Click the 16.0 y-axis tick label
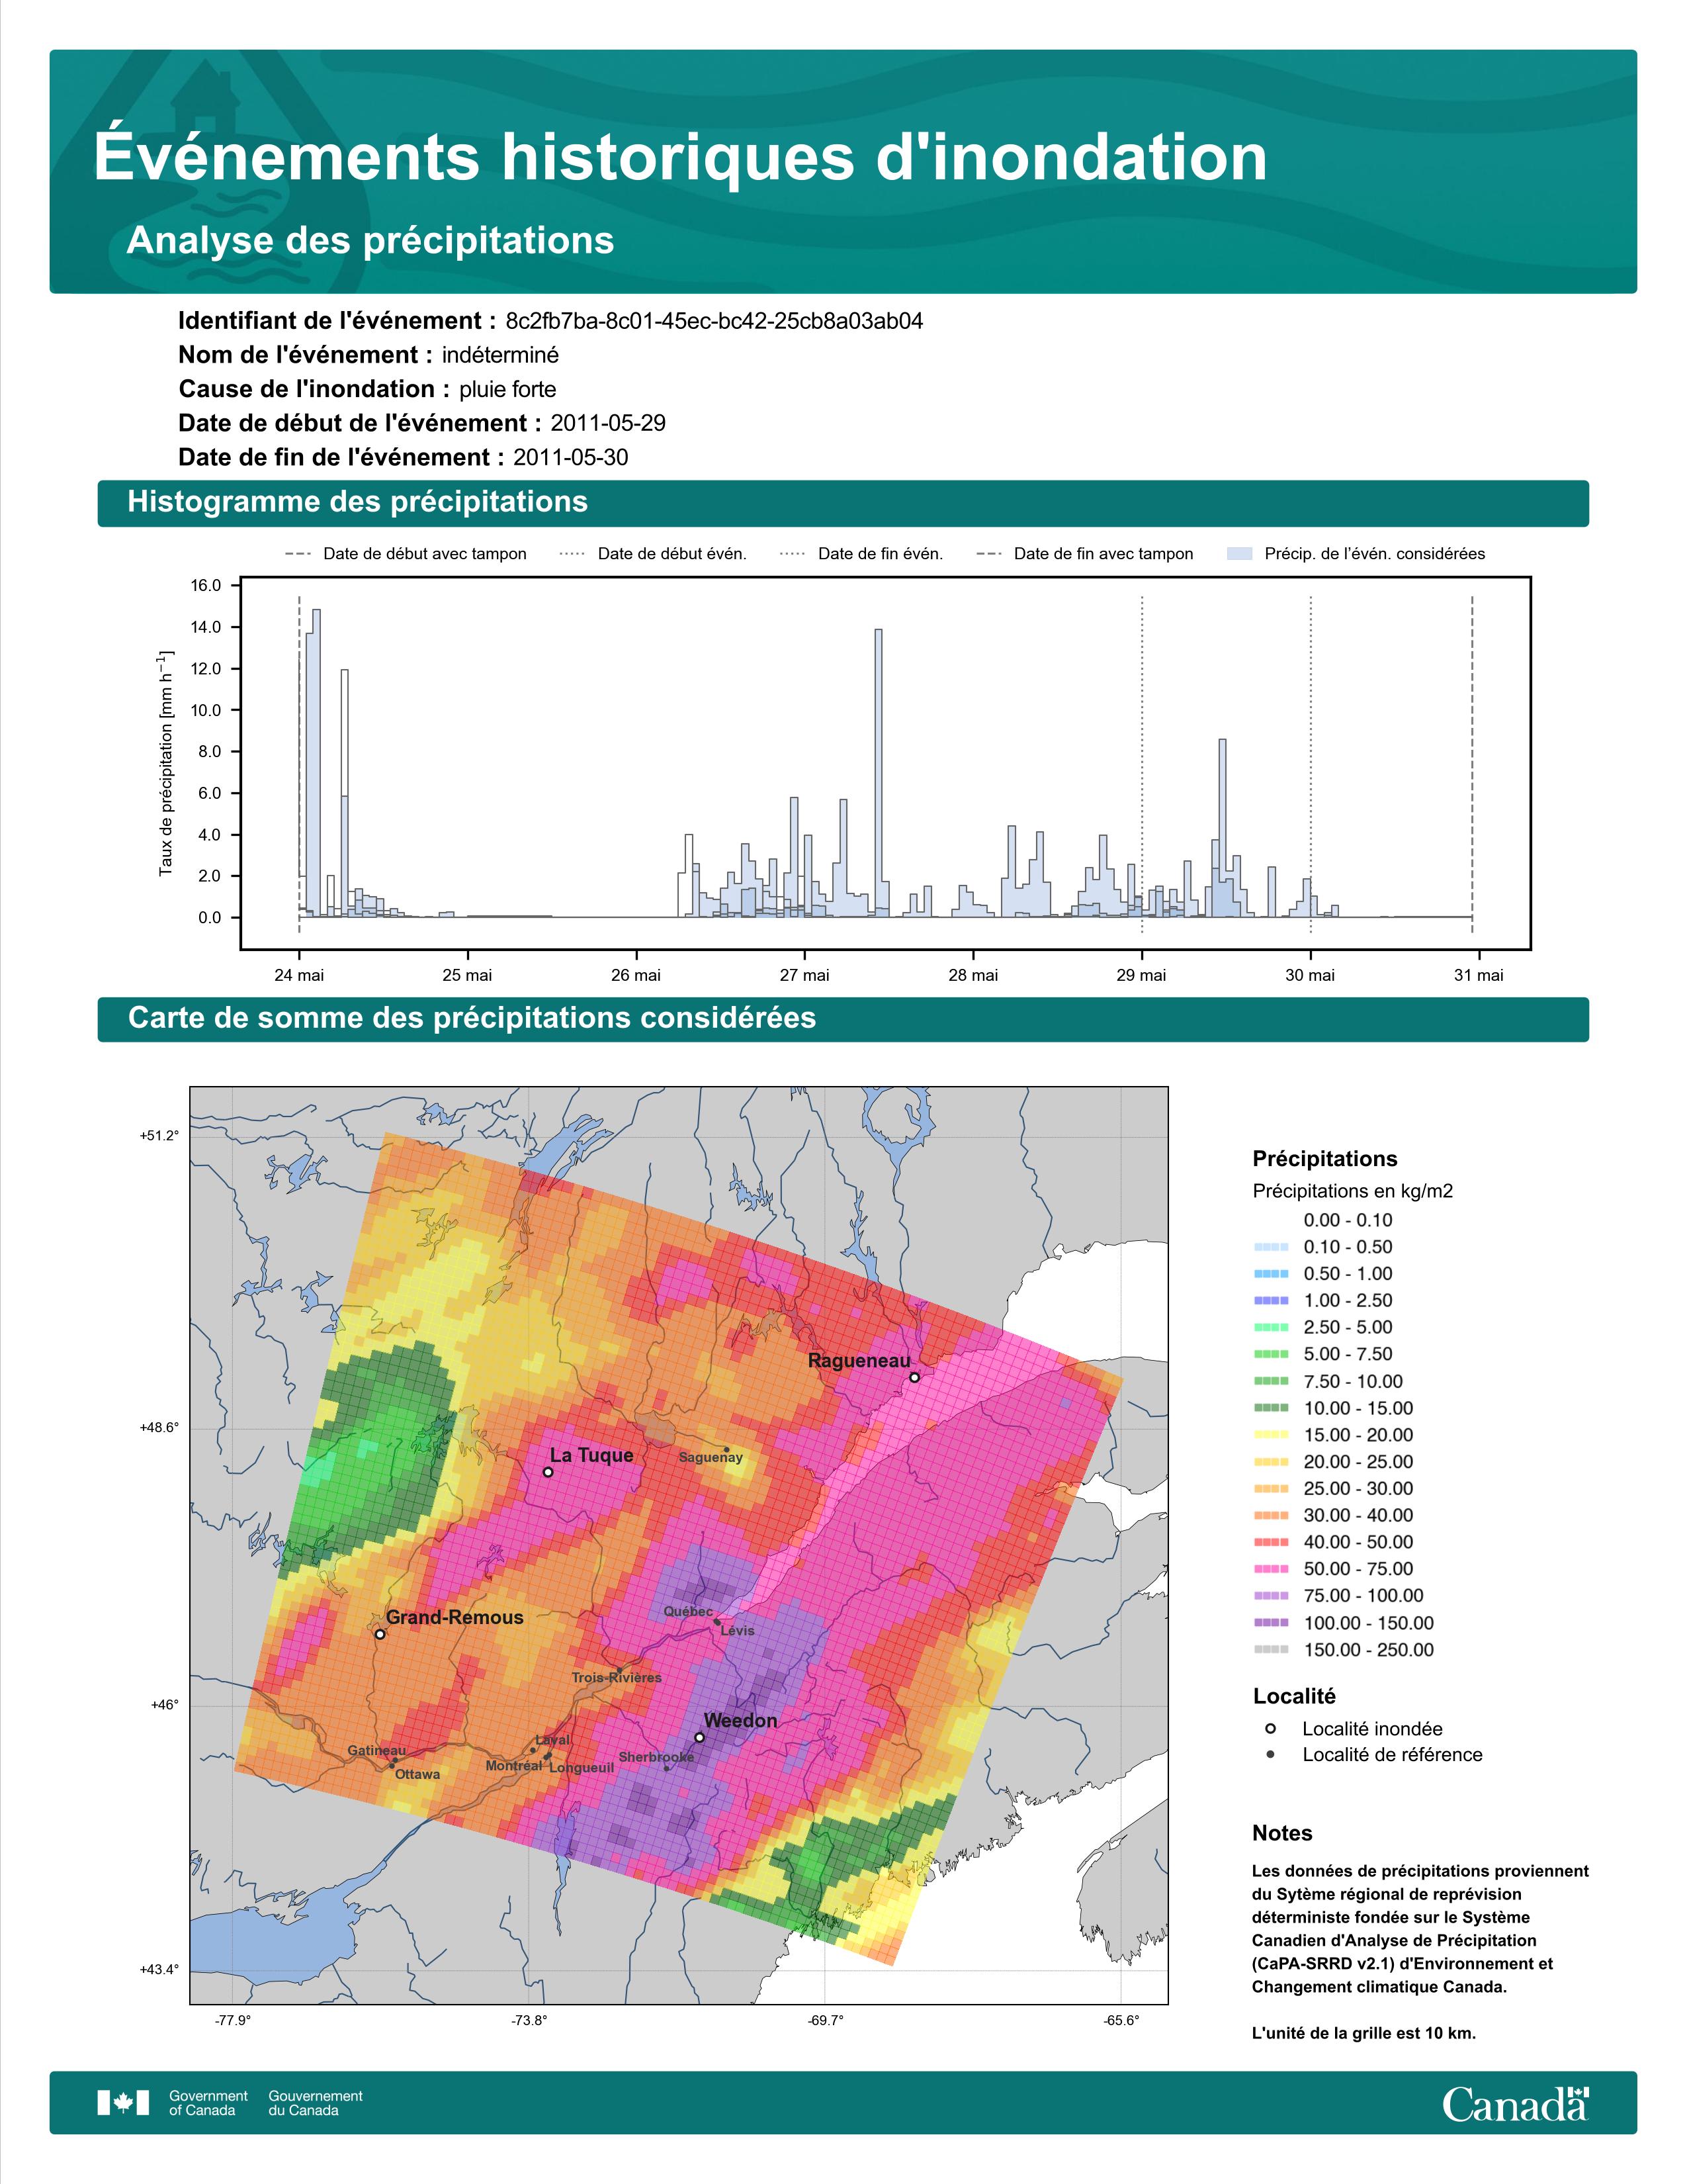1687x2184 pixels. 207,586
